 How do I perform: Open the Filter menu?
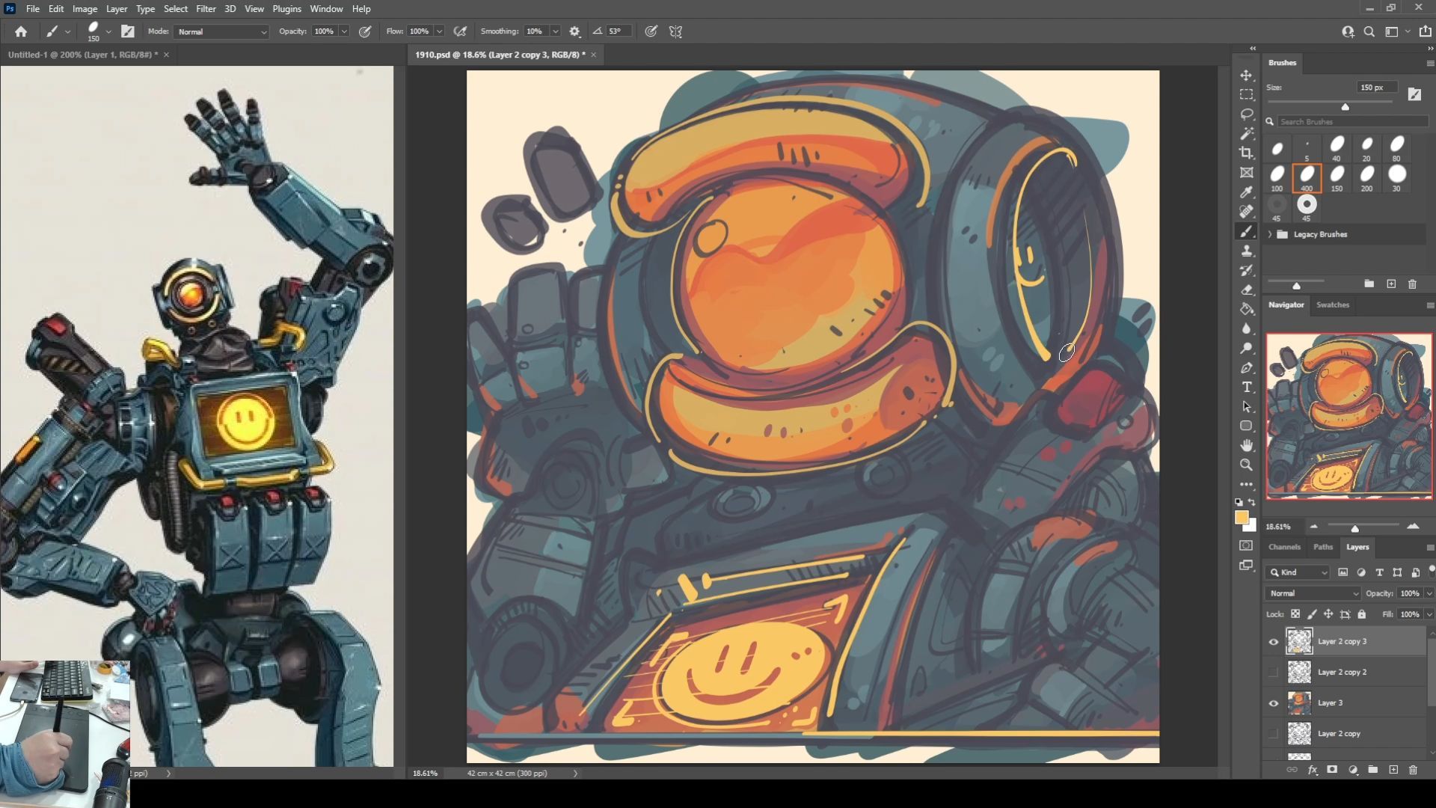(x=206, y=9)
